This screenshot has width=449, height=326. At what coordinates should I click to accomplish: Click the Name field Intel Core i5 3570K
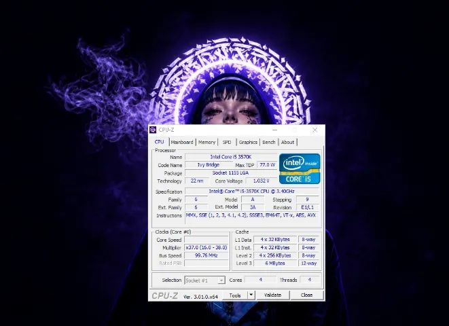[231, 157]
